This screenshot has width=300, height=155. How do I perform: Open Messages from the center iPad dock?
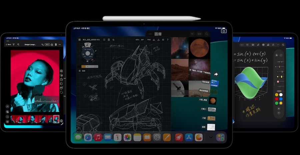tap(78, 137)
